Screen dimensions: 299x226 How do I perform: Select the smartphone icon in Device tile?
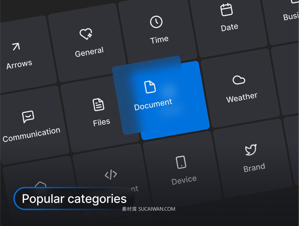(x=180, y=162)
